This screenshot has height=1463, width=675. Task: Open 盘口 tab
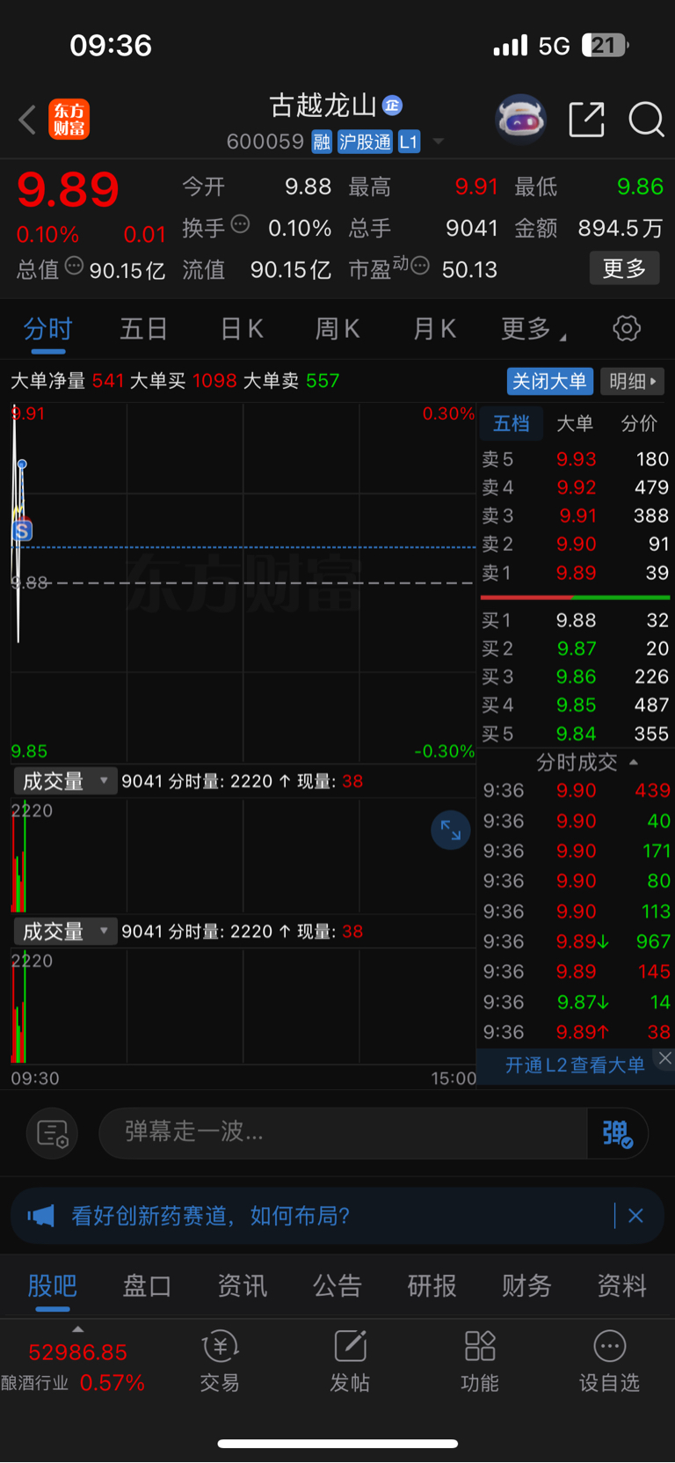point(147,1286)
